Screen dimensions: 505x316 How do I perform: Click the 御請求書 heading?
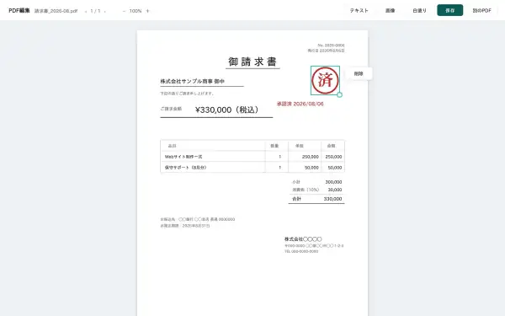[x=252, y=62]
